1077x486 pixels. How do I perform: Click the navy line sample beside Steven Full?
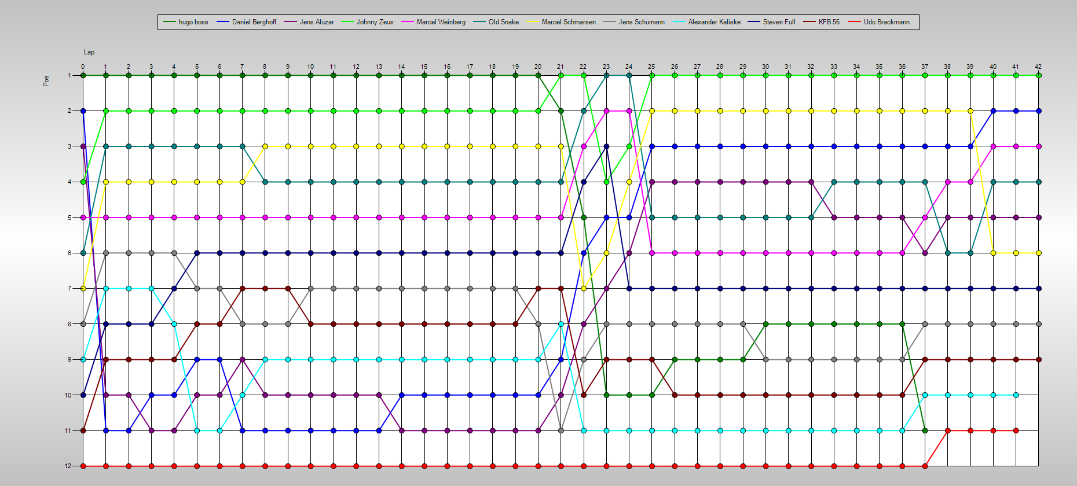coord(754,22)
